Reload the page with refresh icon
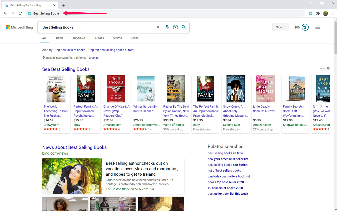 tap(20, 13)
